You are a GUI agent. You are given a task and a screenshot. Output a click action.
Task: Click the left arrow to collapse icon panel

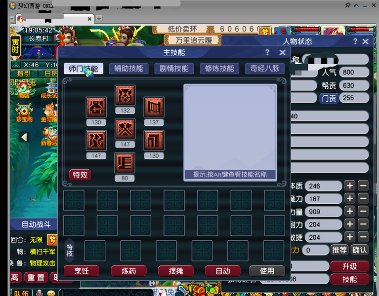pos(24,138)
